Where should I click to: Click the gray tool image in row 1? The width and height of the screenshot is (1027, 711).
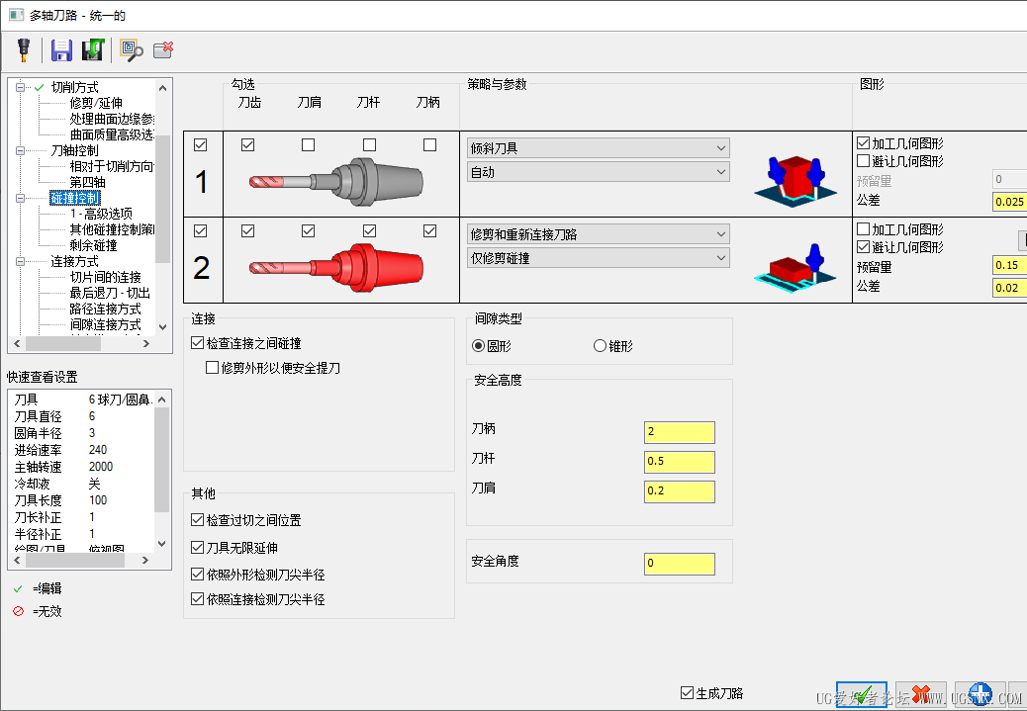336,180
